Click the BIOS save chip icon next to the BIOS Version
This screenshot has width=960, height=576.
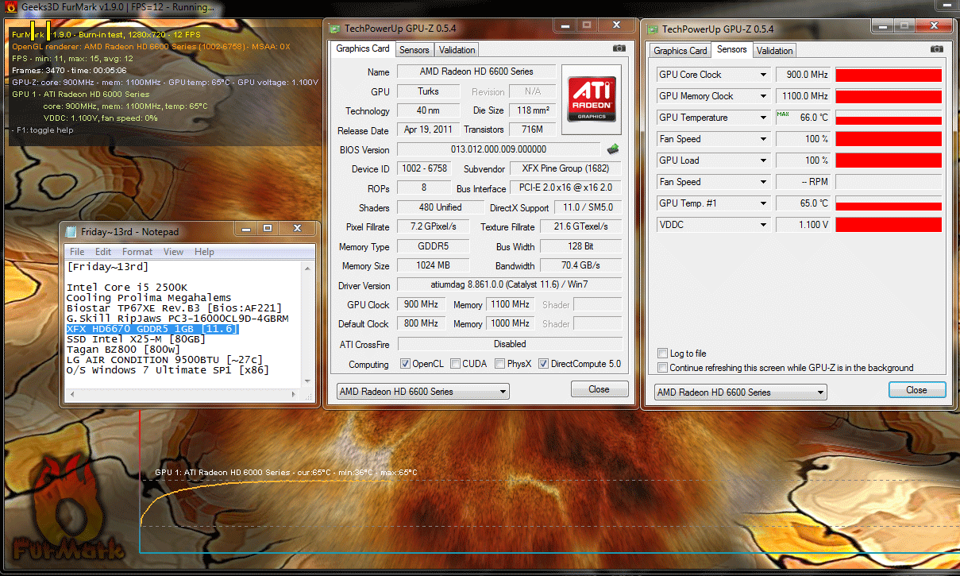pos(613,149)
